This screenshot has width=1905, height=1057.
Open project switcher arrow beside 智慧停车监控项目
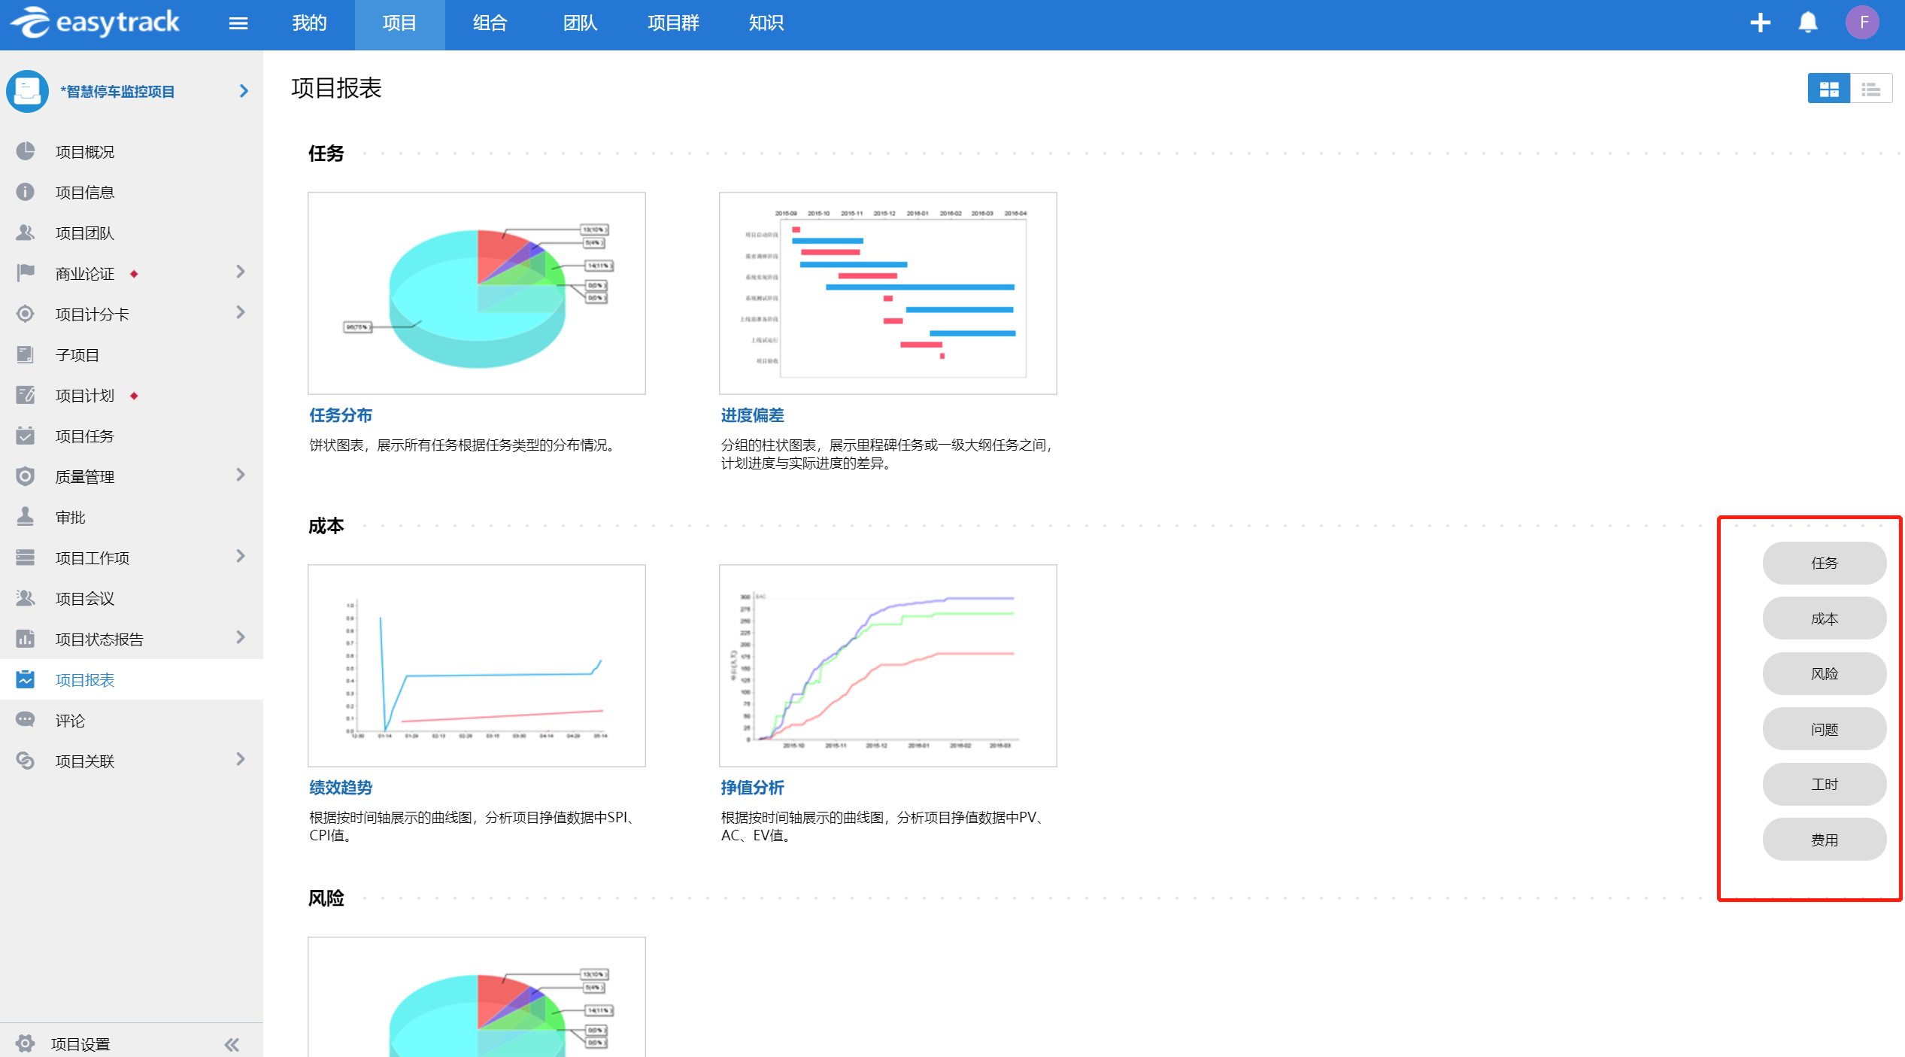click(244, 91)
